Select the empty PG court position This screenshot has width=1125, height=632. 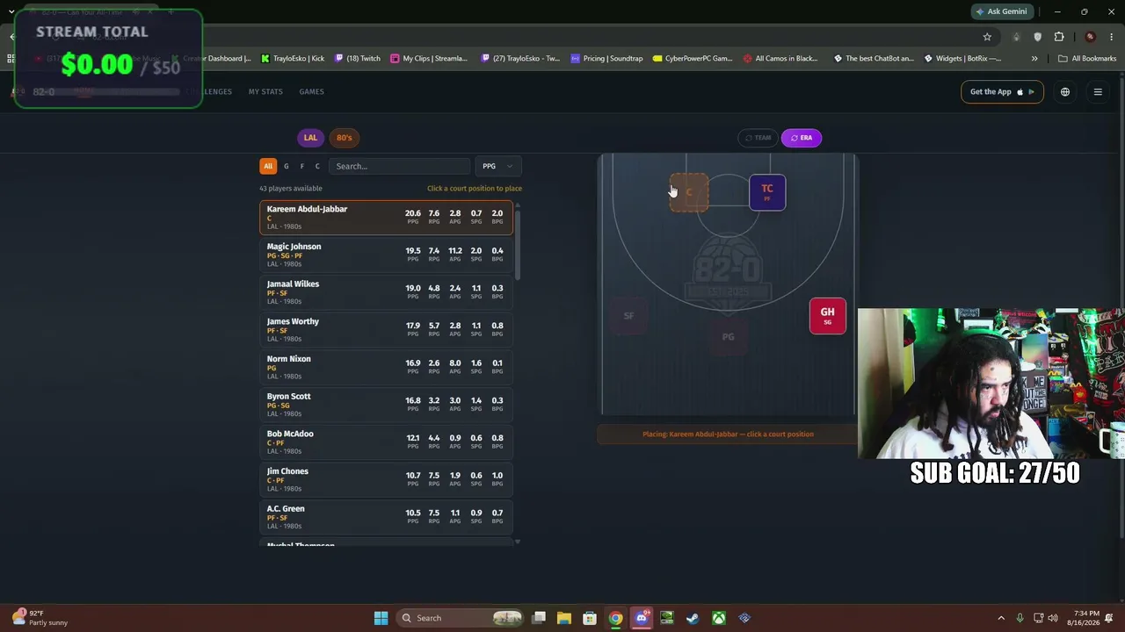[728, 337]
